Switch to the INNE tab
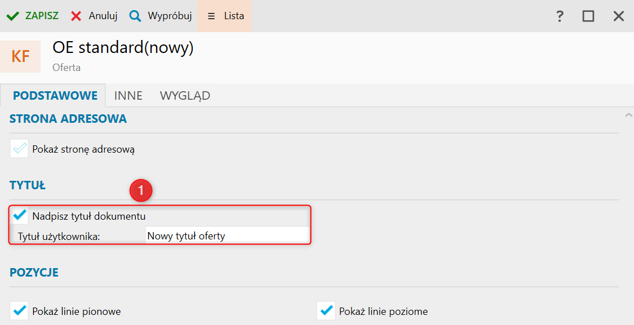This screenshot has width=634, height=325. (x=128, y=96)
